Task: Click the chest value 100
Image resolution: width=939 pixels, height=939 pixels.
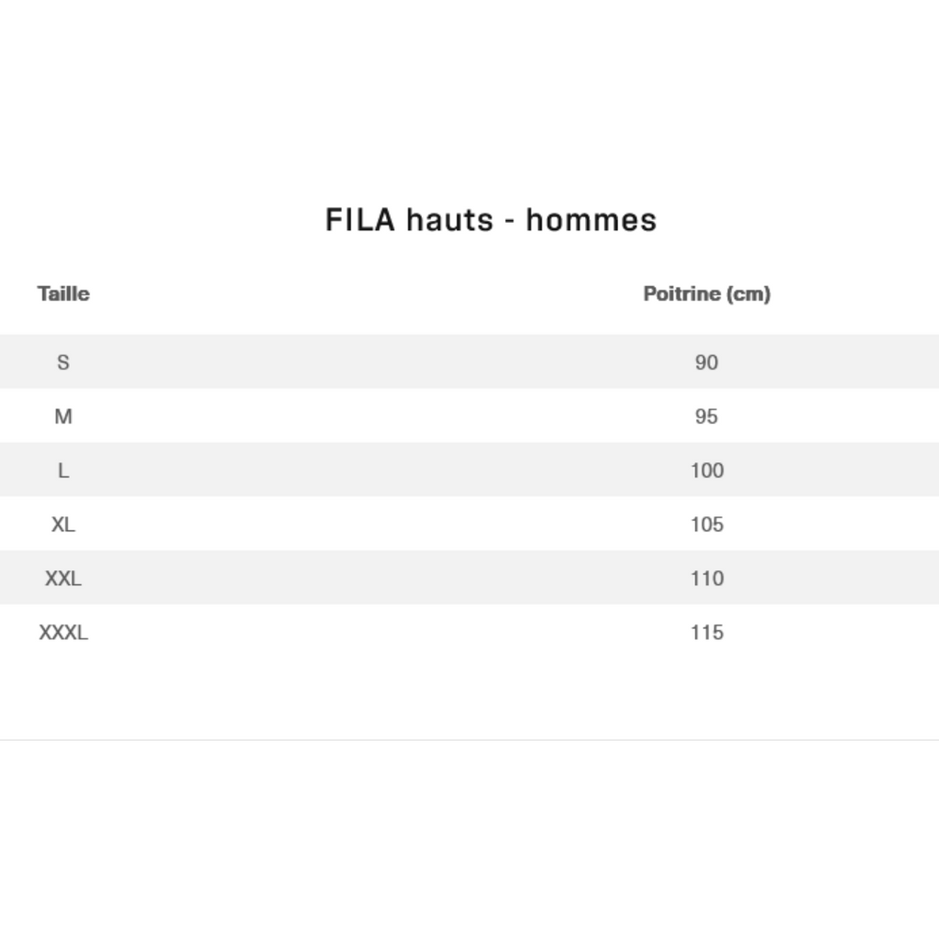Action: tap(707, 470)
